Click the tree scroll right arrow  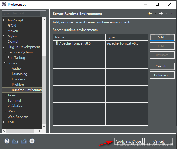tap(39, 131)
